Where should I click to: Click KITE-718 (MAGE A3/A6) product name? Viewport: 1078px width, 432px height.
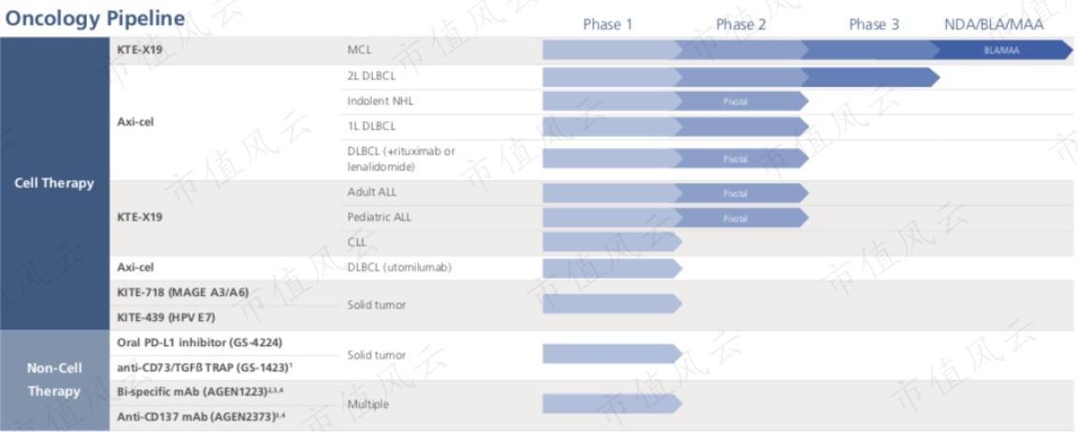click(183, 293)
